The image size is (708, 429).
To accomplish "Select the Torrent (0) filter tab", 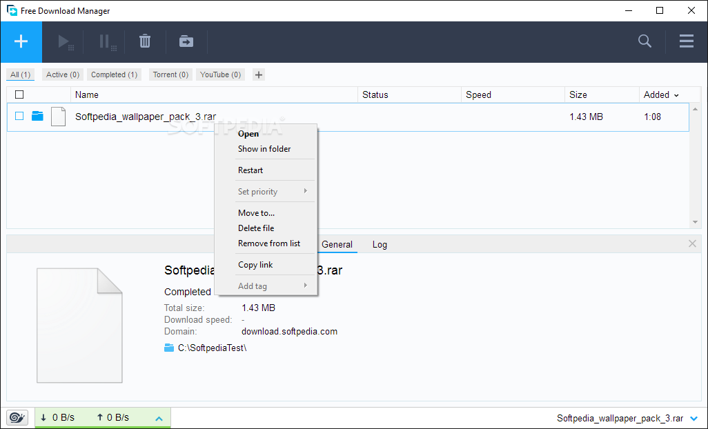I will tap(170, 74).
